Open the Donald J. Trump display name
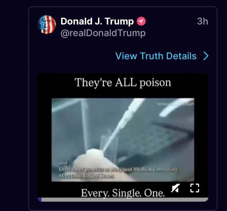Viewport: 227px width, 211px height. coord(97,21)
